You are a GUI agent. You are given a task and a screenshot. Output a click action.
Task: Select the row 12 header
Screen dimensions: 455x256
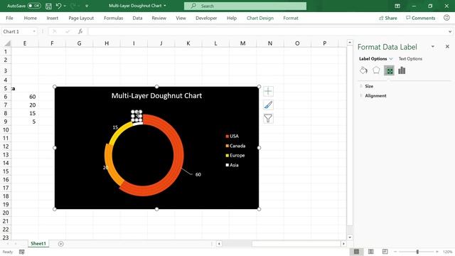(6, 146)
